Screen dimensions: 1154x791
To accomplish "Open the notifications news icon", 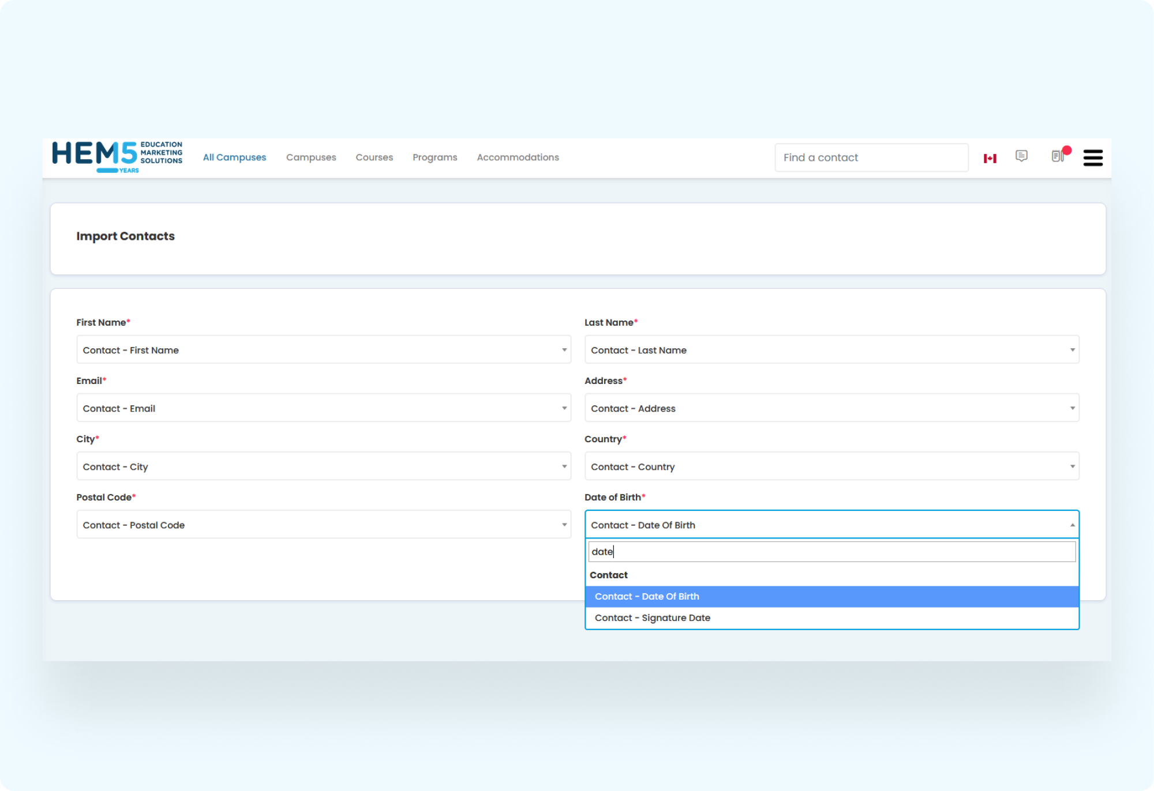I will [x=1058, y=156].
